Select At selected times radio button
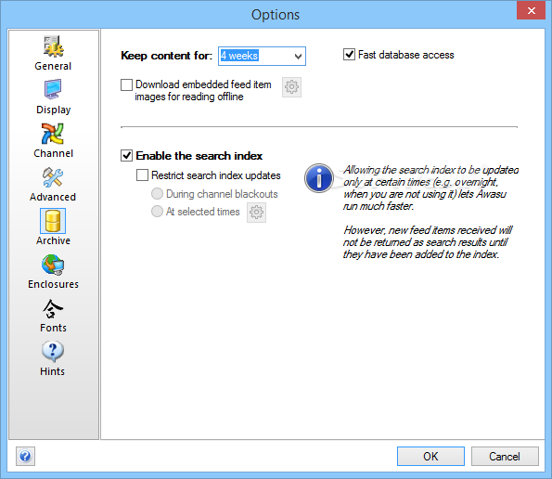The width and height of the screenshot is (552, 479). tap(157, 211)
